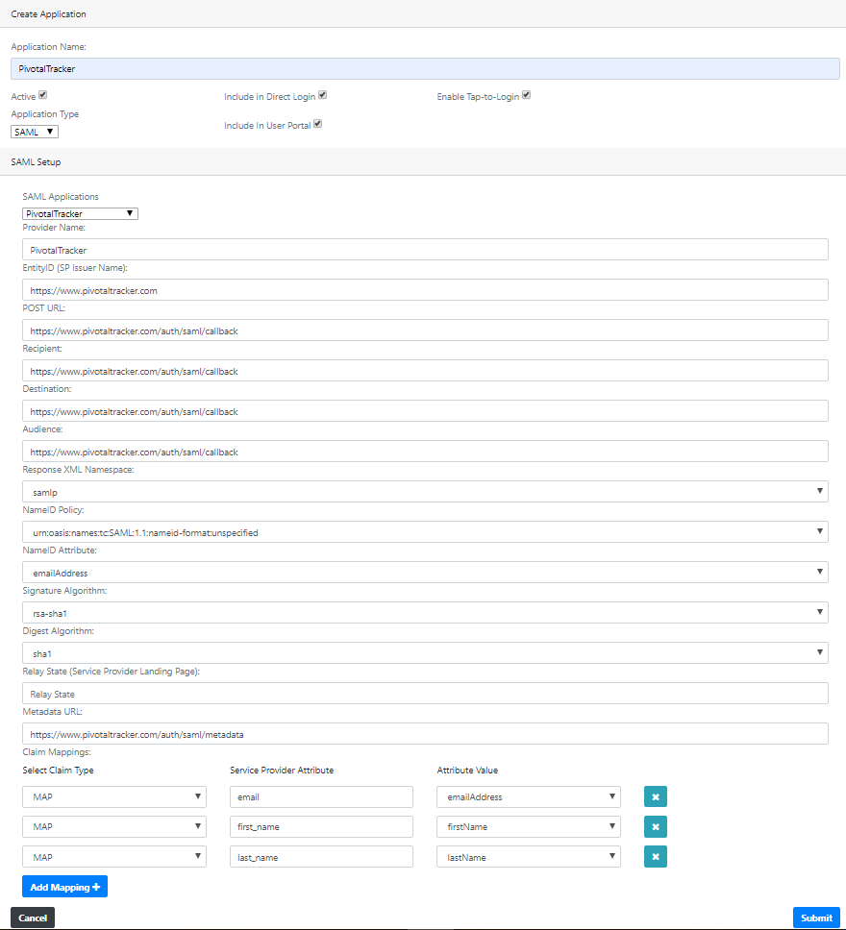Open the Signature Algorithm dropdown

tap(425, 613)
